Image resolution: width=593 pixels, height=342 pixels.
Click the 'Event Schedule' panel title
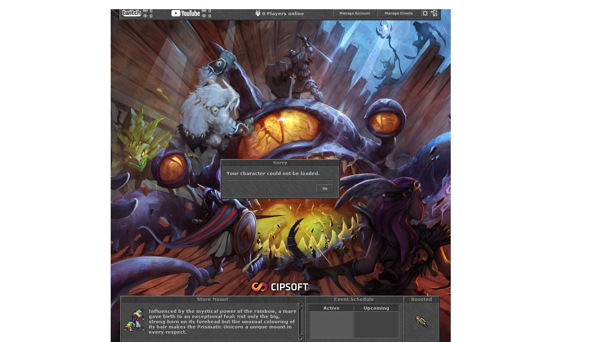pyautogui.click(x=354, y=299)
